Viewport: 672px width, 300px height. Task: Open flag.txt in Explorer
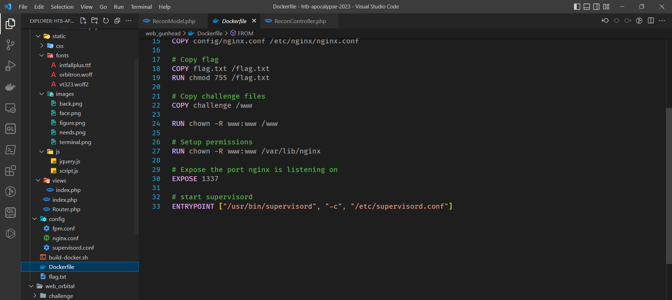pos(57,277)
